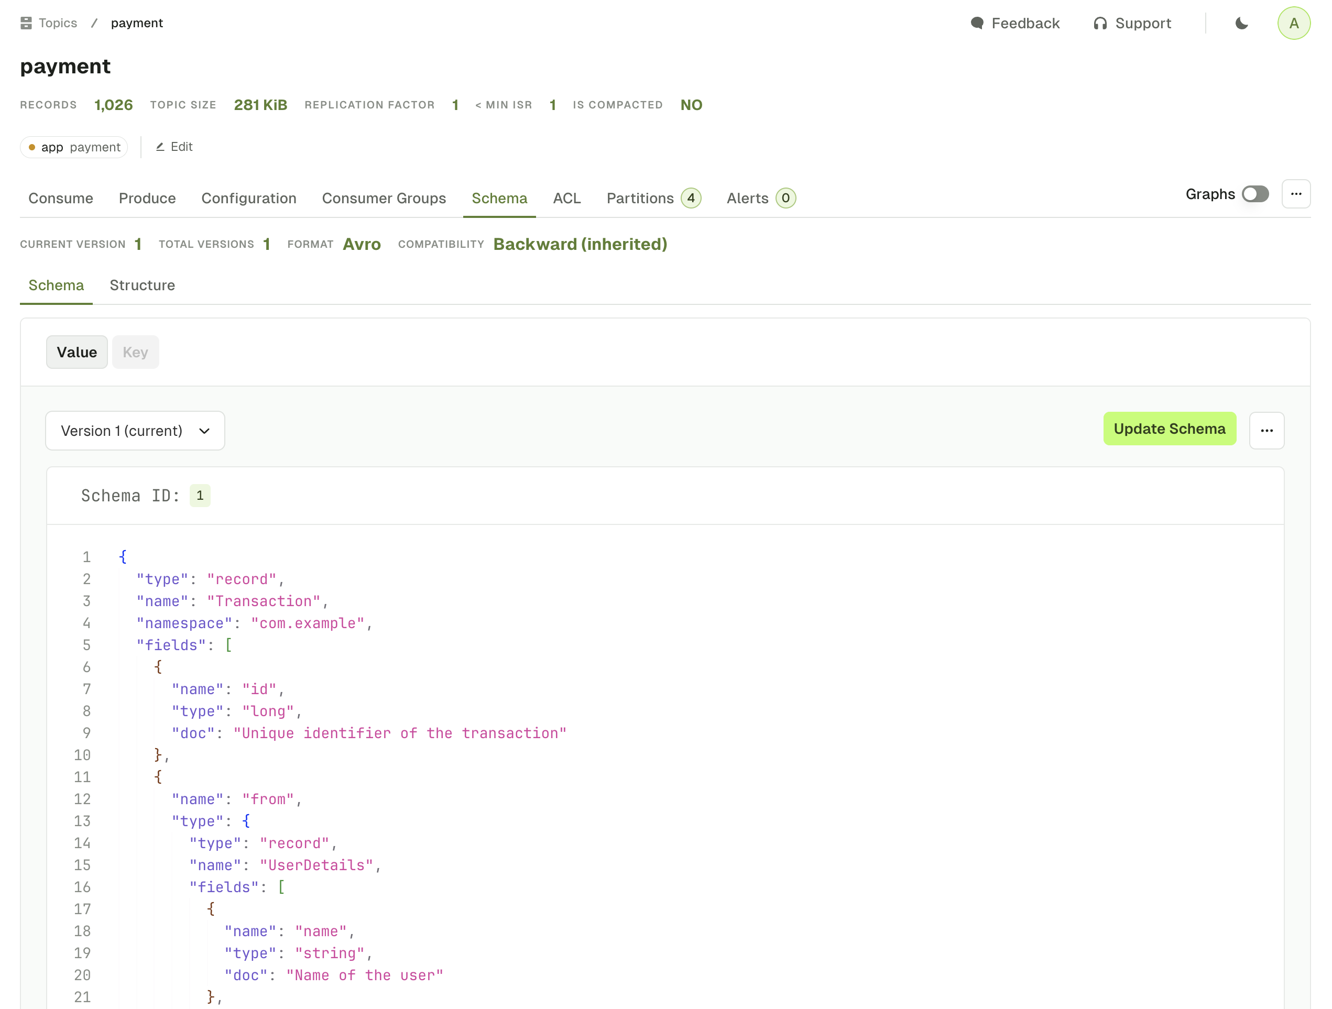Click the Edit pencil icon

coord(160,147)
